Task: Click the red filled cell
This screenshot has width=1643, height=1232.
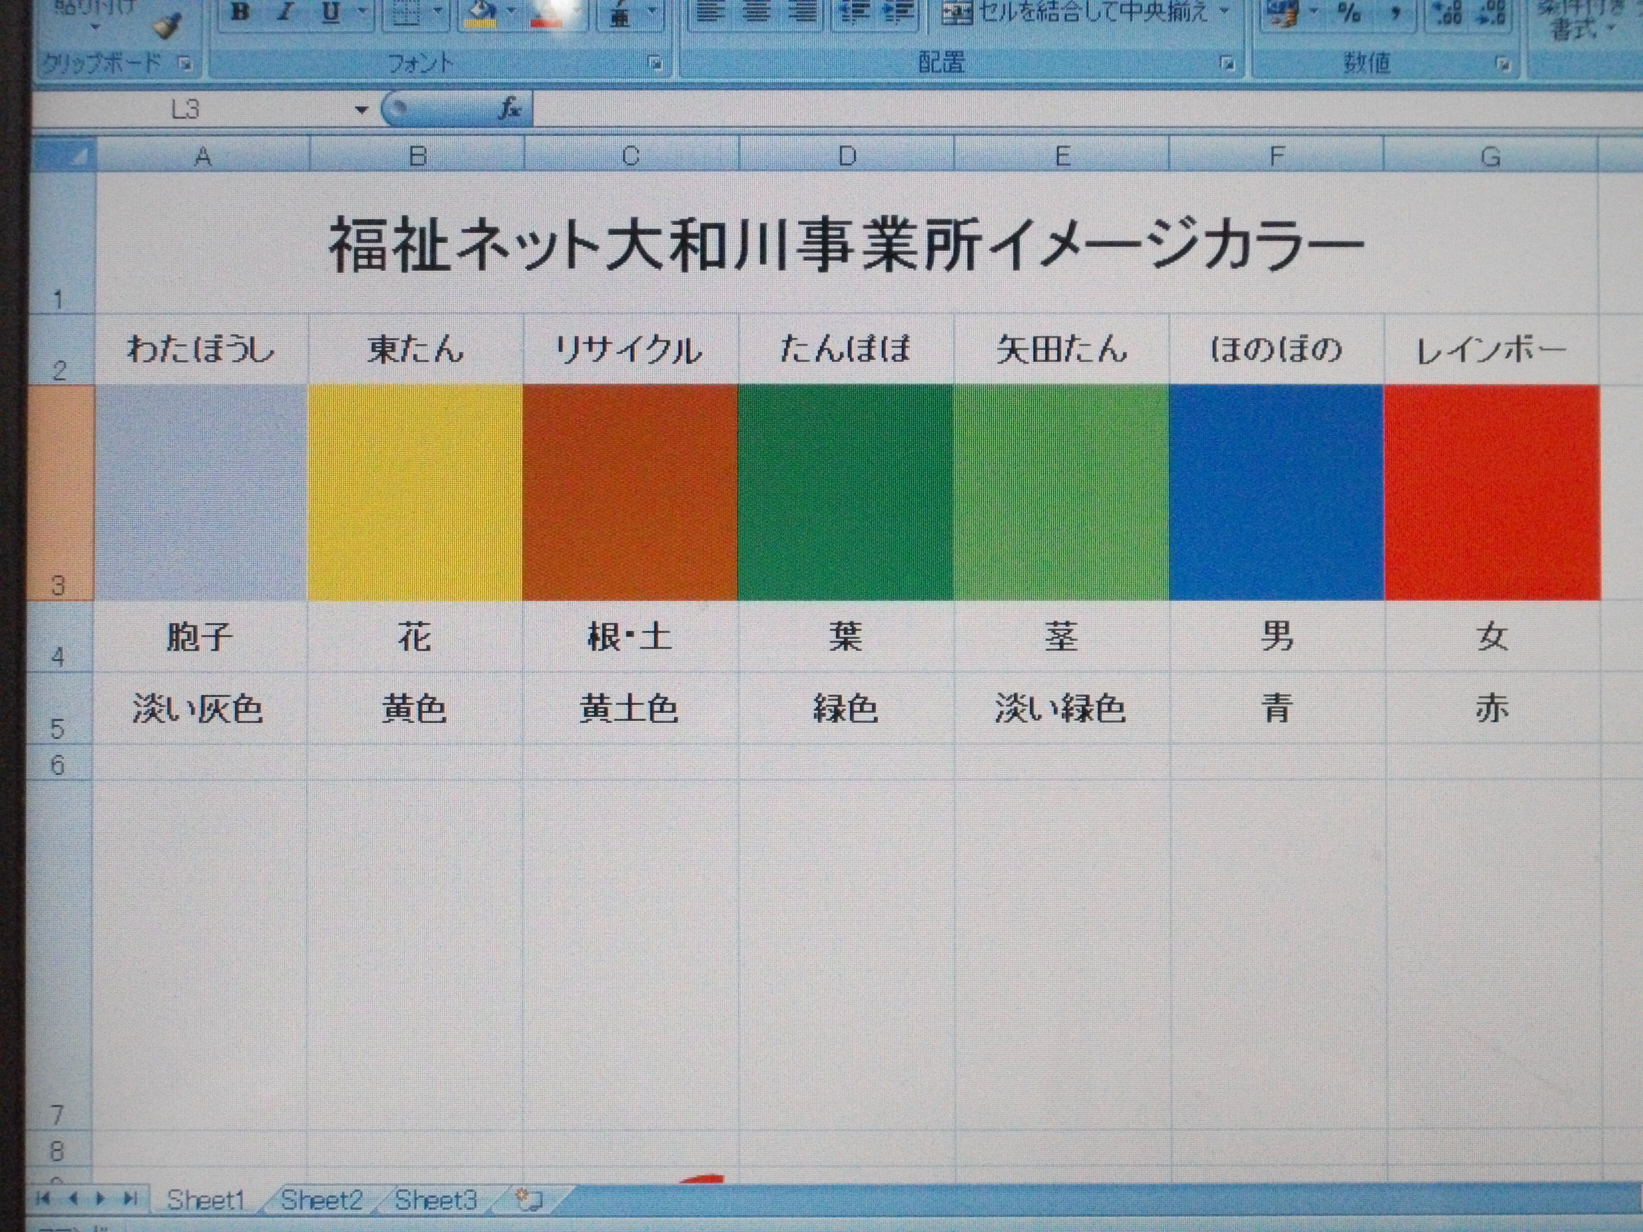Action: tap(1492, 492)
